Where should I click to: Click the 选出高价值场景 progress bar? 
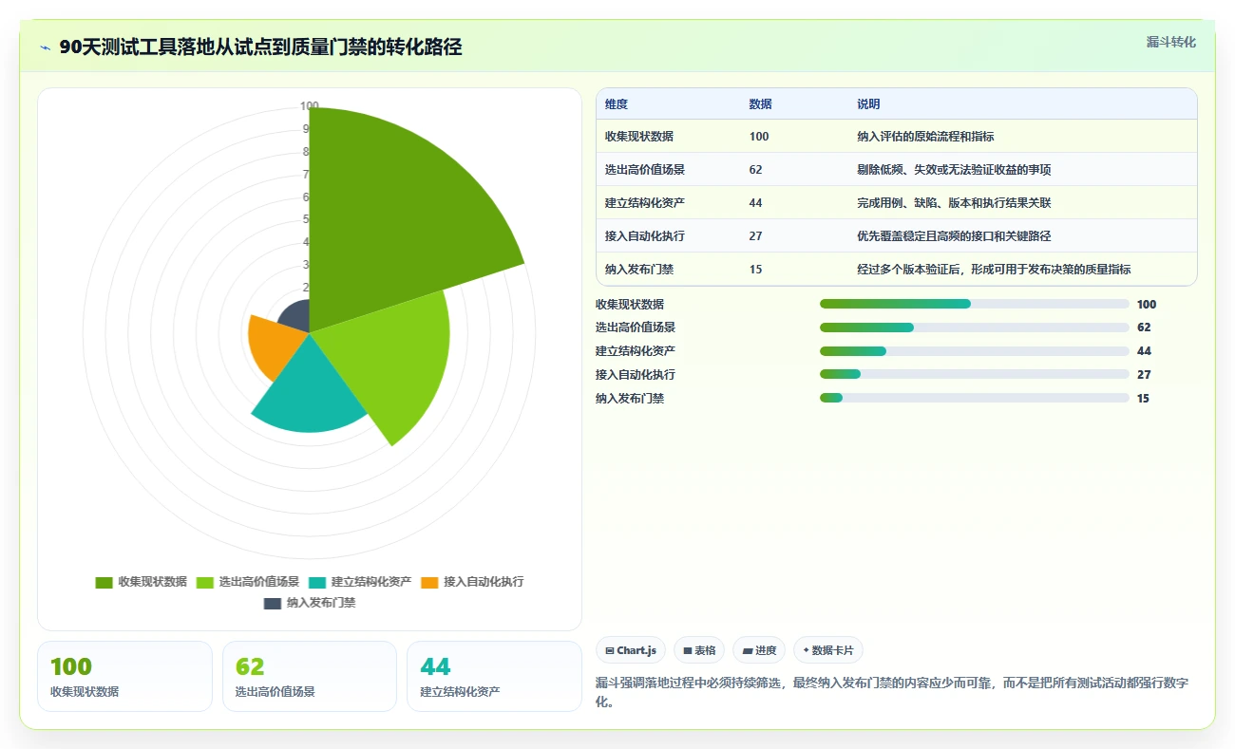[974, 328]
